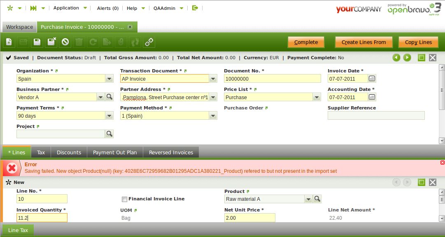
Task: Toggle the Financial Invoice Line checkbox
Action: 124,200
